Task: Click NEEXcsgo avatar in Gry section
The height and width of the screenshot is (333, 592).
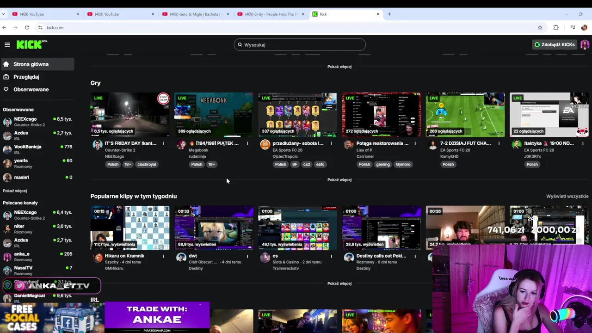Action: (97, 145)
